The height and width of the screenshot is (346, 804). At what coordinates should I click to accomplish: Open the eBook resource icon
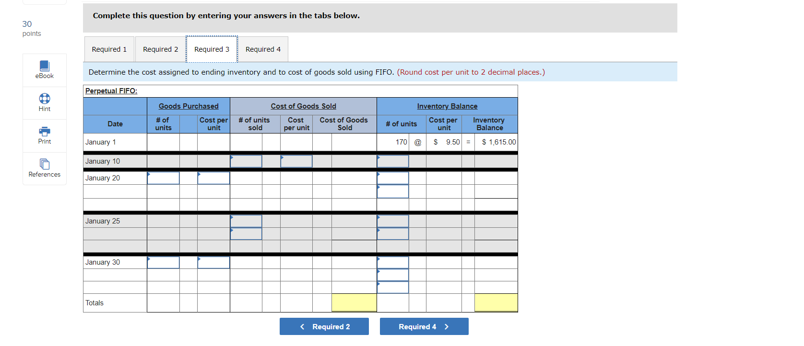click(x=45, y=66)
